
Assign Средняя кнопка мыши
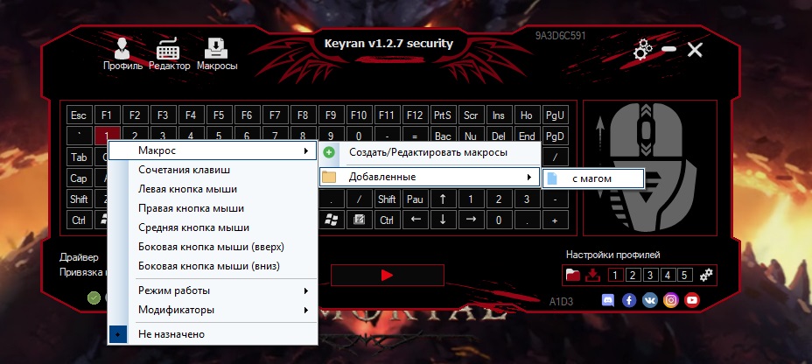tap(213, 227)
